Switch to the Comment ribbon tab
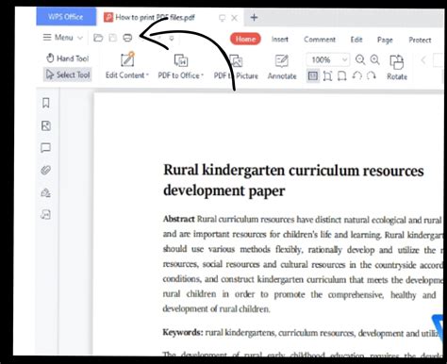This screenshot has height=364, width=447. pyautogui.click(x=320, y=40)
